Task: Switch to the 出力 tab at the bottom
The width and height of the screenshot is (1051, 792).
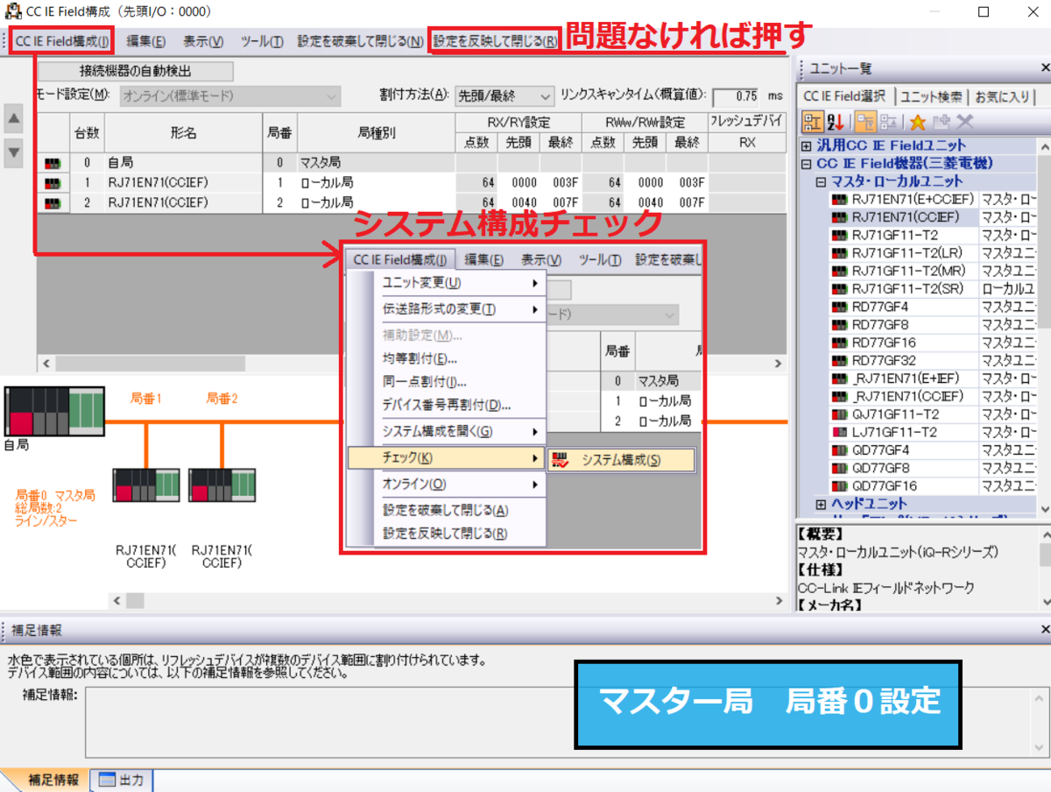Action: coord(122,778)
